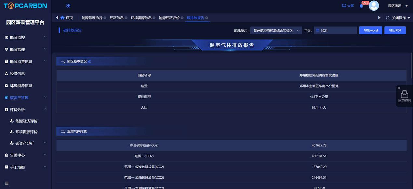Select 能源经济评价 in the sidebar

coord(26,121)
